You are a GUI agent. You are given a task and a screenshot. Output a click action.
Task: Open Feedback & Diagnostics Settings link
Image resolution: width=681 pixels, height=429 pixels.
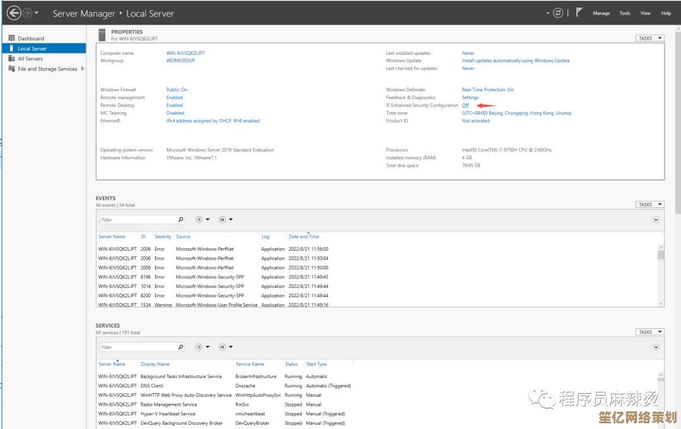tap(470, 98)
